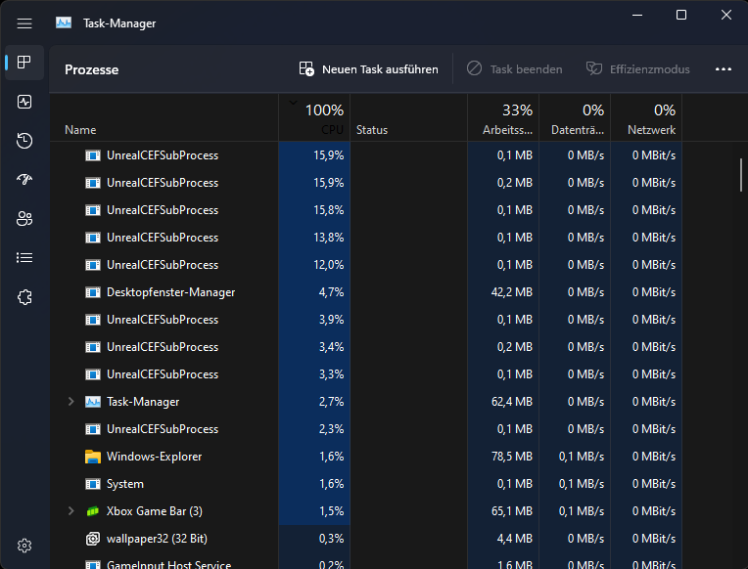Click the System process icon
The image size is (748, 569).
pos(93,484)
